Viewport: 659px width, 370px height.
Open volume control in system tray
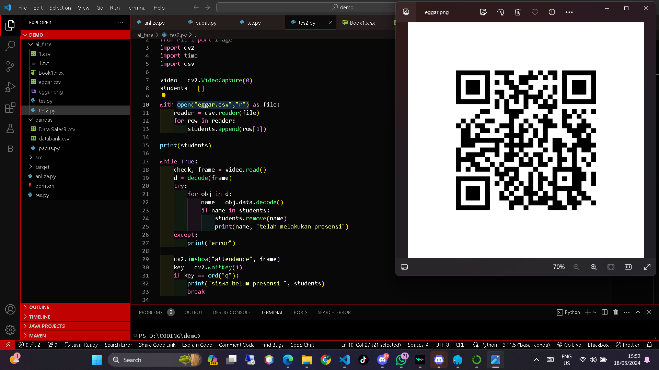coord(593,360)
